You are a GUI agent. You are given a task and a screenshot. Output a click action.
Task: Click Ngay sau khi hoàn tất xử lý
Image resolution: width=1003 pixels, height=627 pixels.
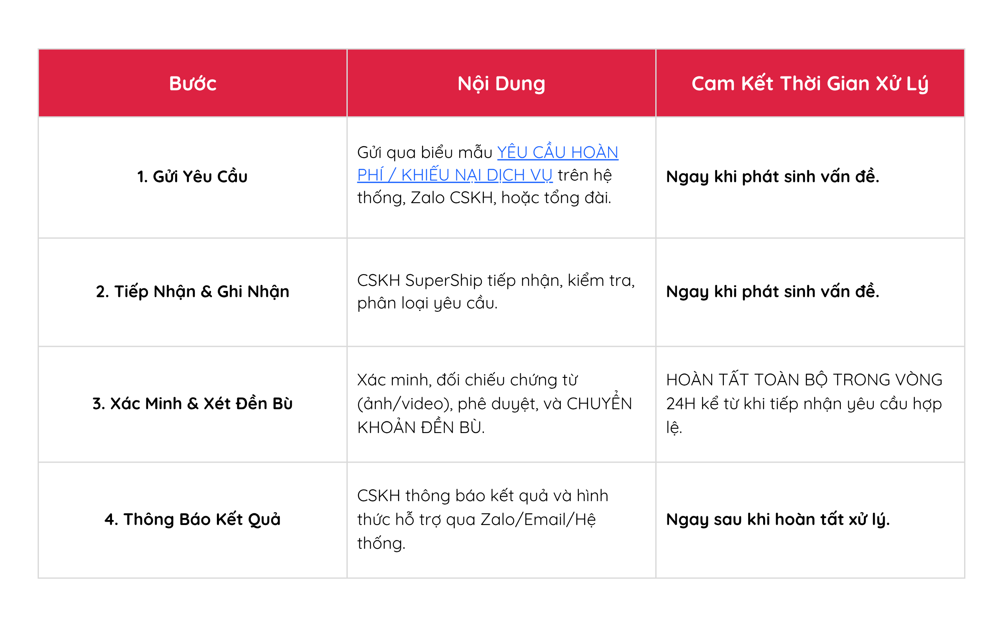coord(778,520)
